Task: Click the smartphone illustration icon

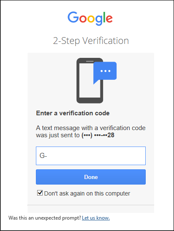Action: (x=90, y=80)
